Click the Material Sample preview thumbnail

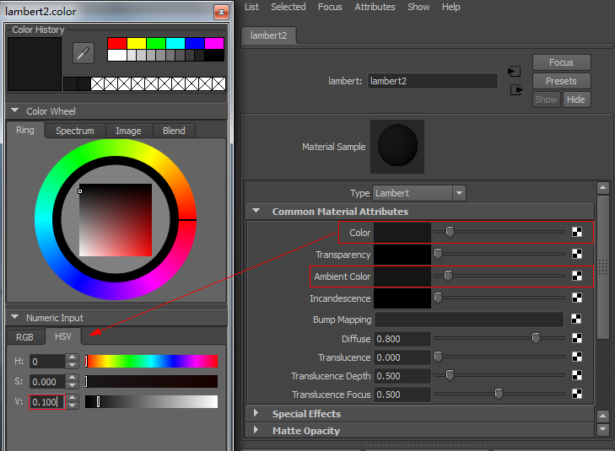pyautogui.click(x=397, y=147)
